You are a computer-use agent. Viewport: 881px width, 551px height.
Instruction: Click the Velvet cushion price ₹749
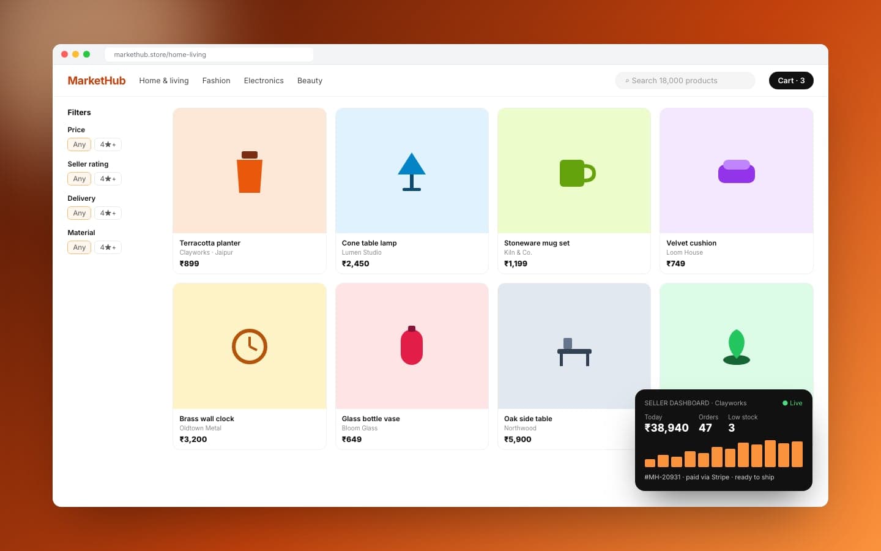(x=675, y=264)
